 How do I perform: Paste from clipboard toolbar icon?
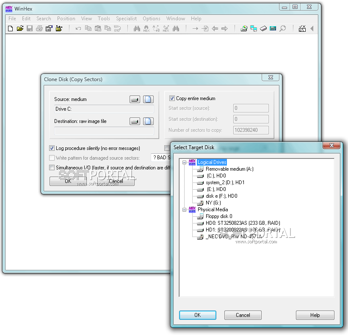click(98, 29)
